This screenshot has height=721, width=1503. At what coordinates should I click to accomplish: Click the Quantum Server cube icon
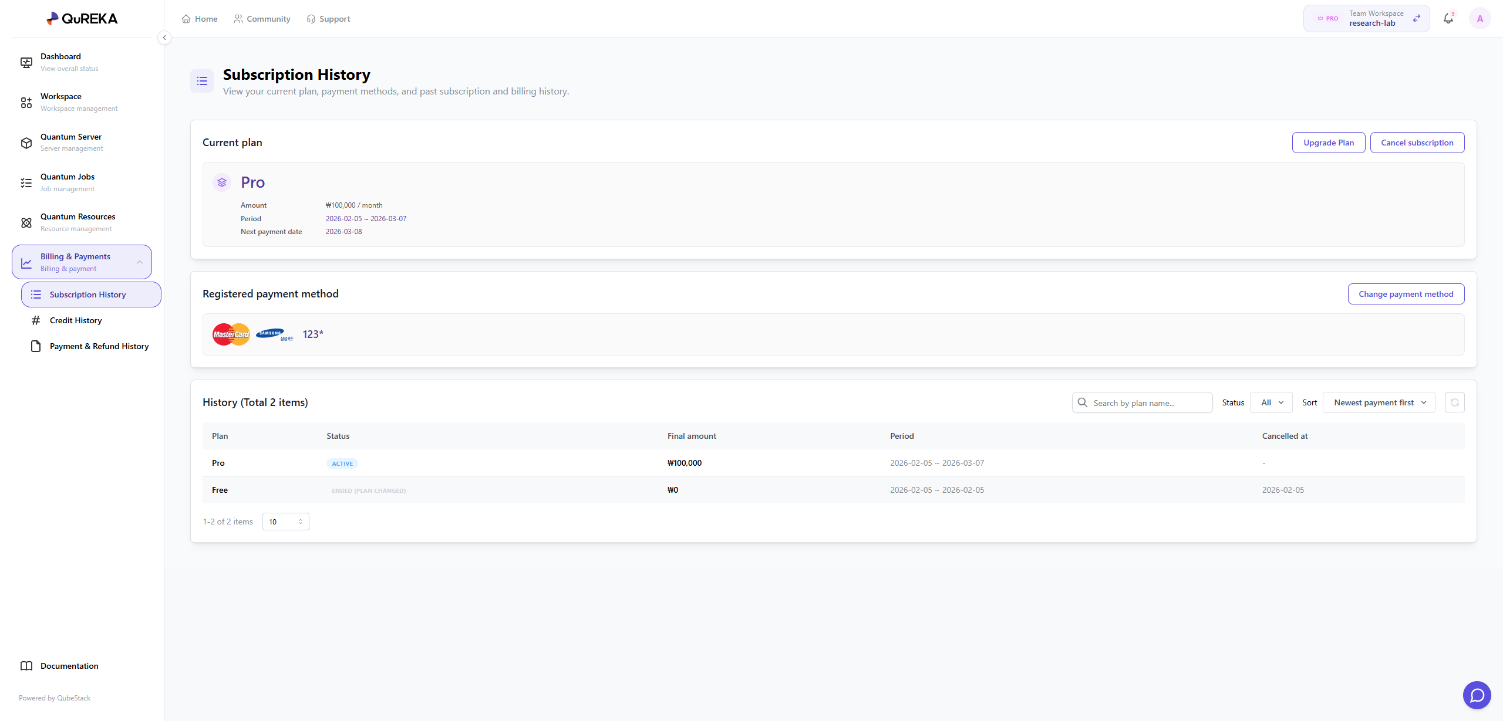coord(26,143)
